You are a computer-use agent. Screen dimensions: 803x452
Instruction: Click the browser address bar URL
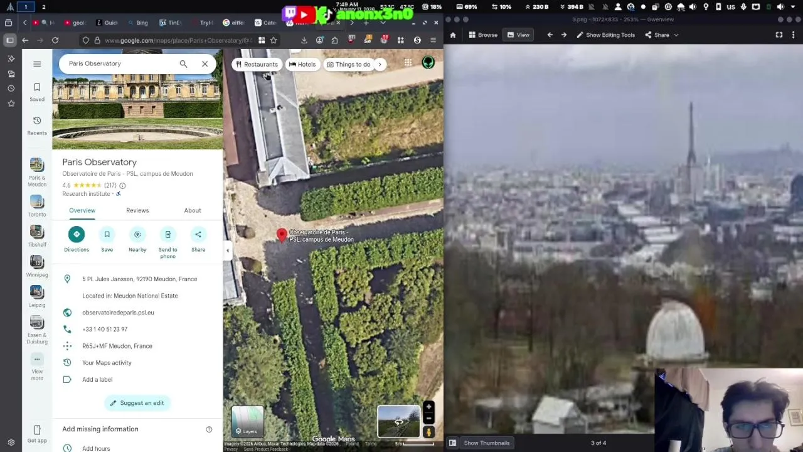point(179,40)
